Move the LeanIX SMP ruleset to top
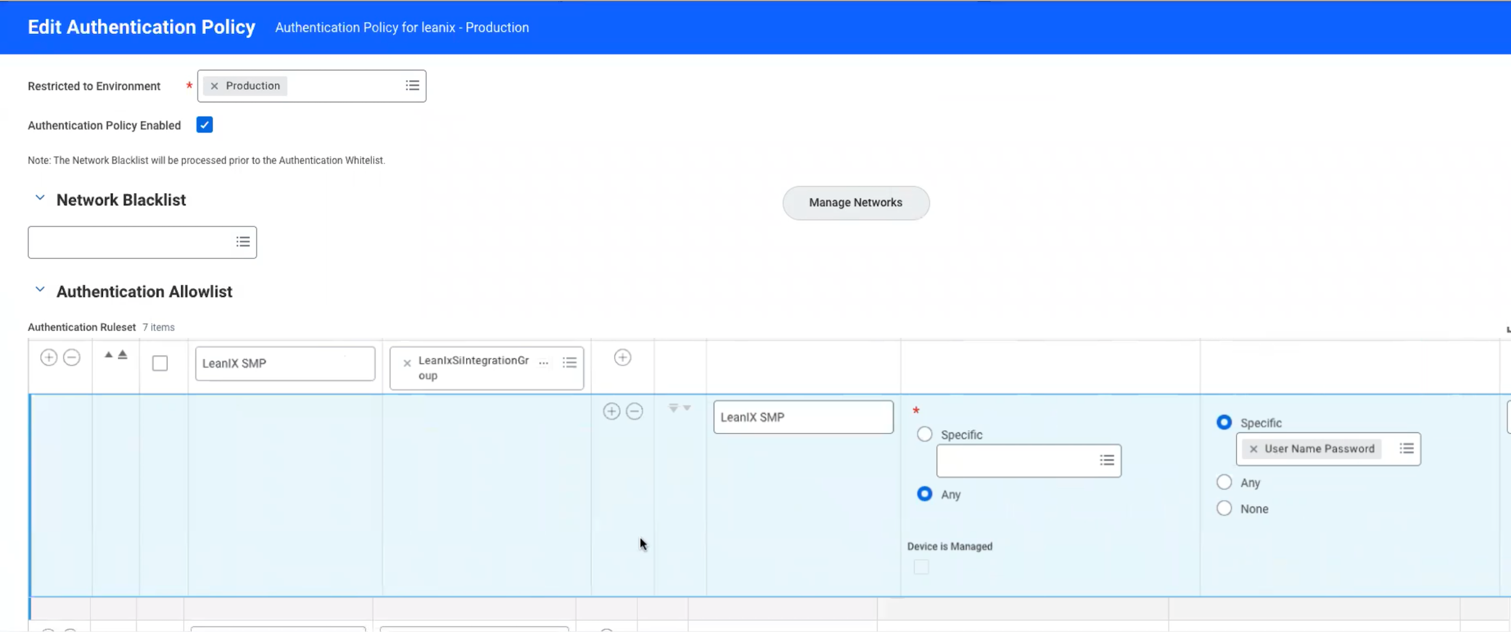The height and width of the screenshot is (632, 1511). (123, 355)
